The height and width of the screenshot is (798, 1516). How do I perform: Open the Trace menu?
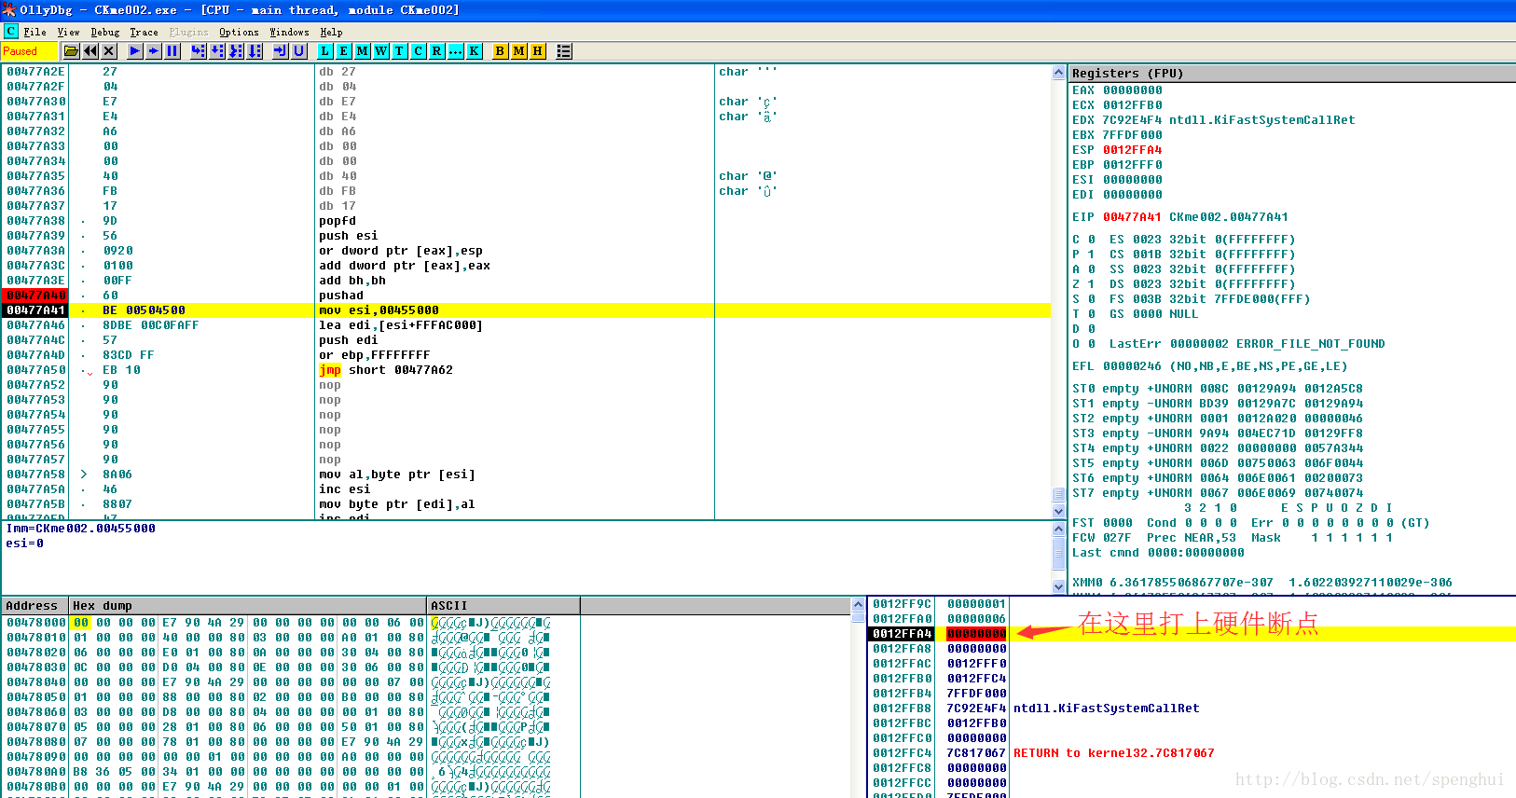[x=145, y=32]
